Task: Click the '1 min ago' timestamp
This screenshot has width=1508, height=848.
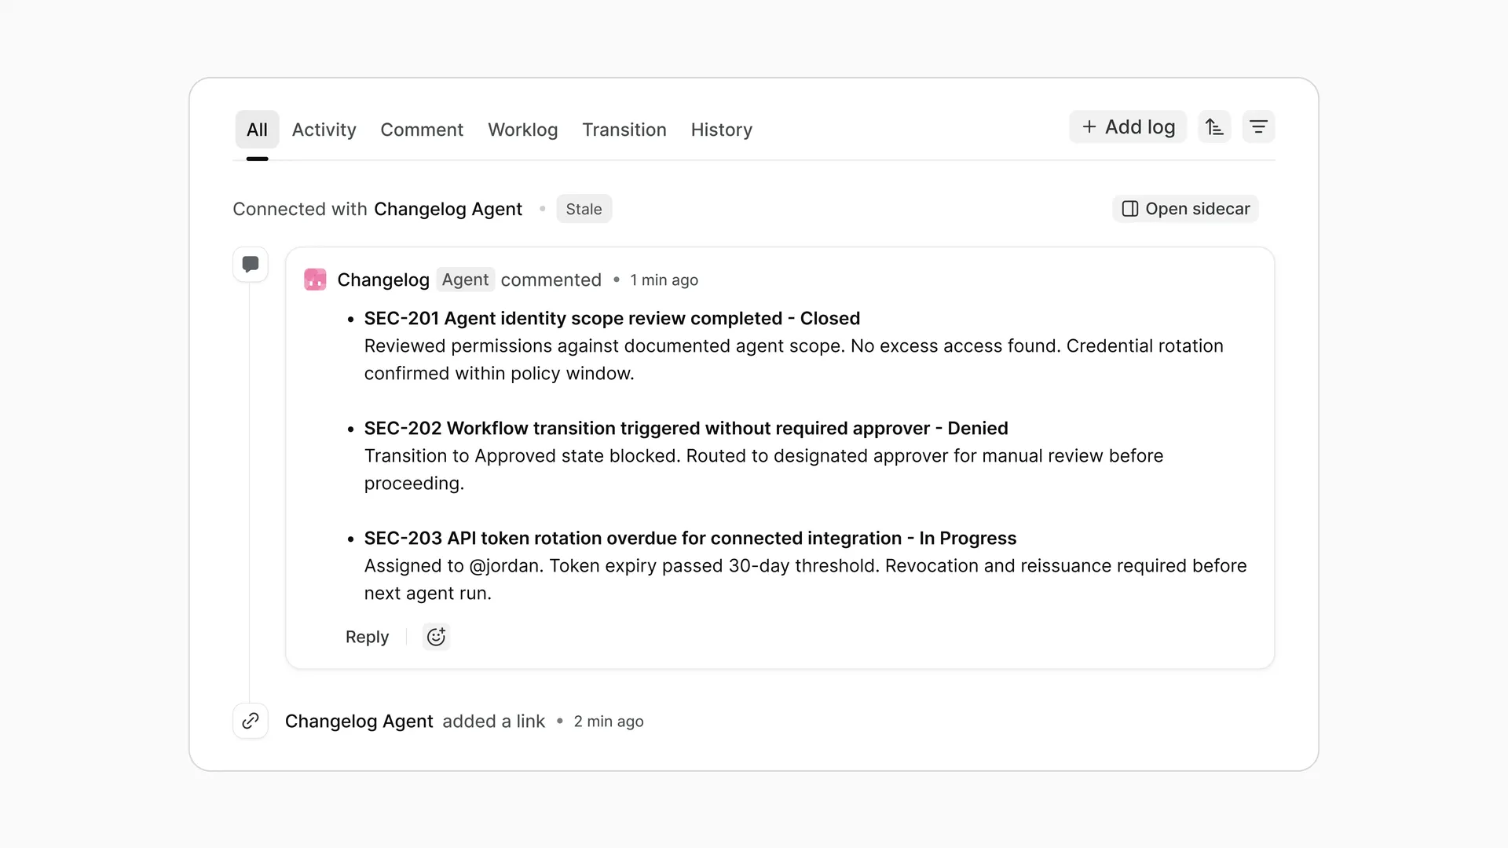Action: [664, 280]
